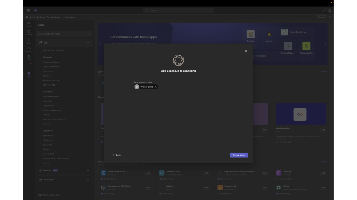
Task: Click Turn on notifications button
Action: click(321, 17)
